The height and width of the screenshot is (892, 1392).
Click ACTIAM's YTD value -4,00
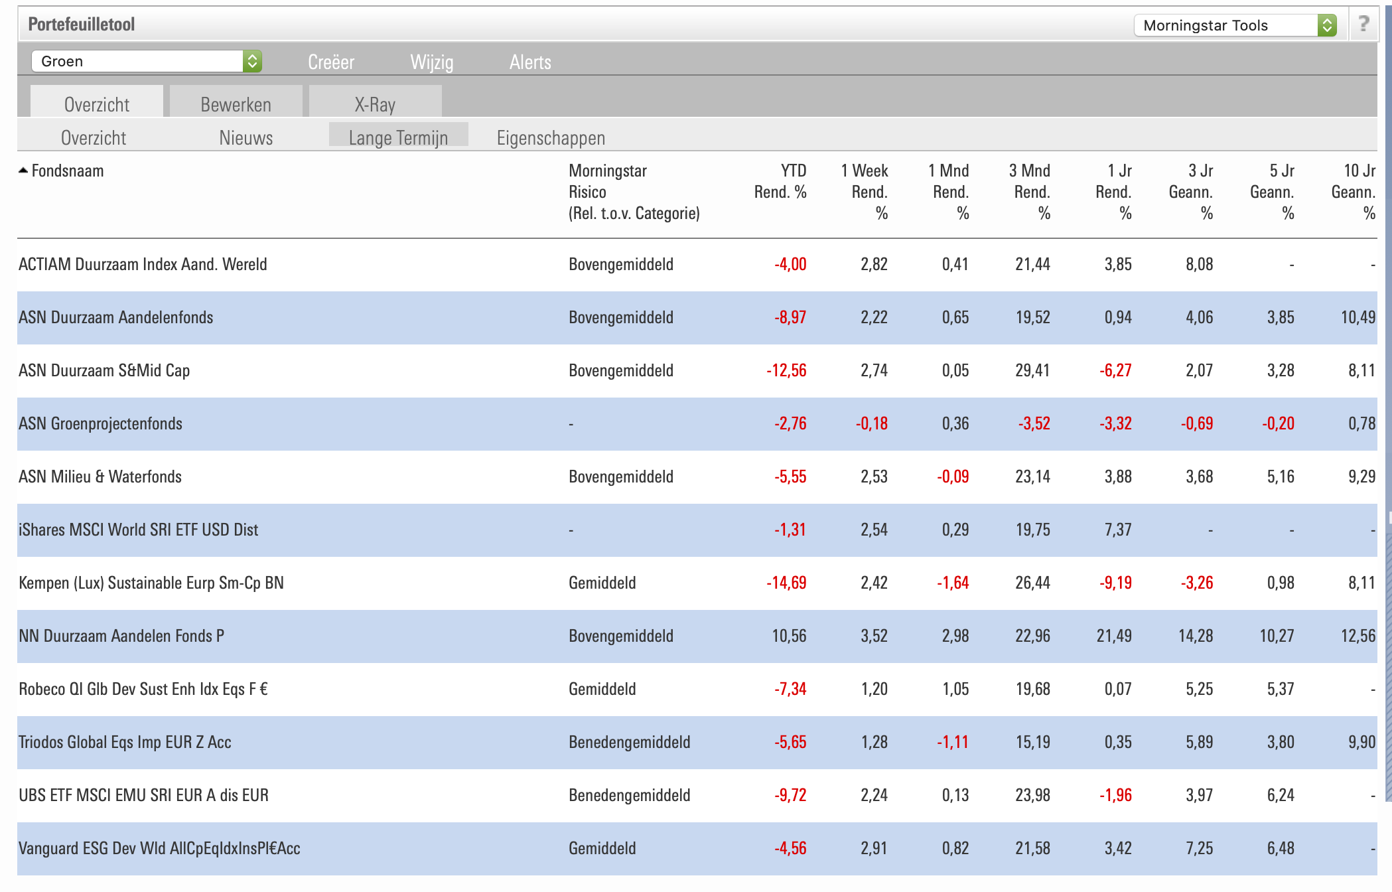coord(790,264)
